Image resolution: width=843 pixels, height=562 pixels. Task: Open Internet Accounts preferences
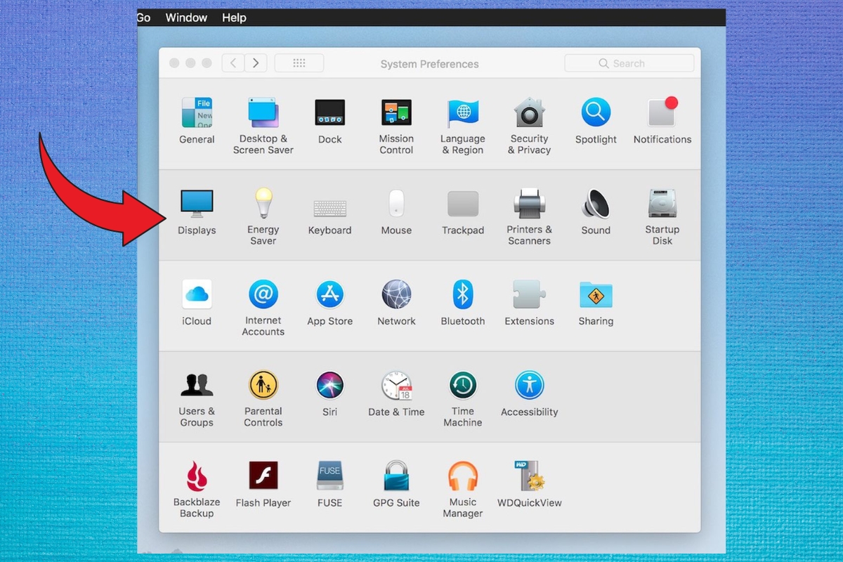coord(263,308)
